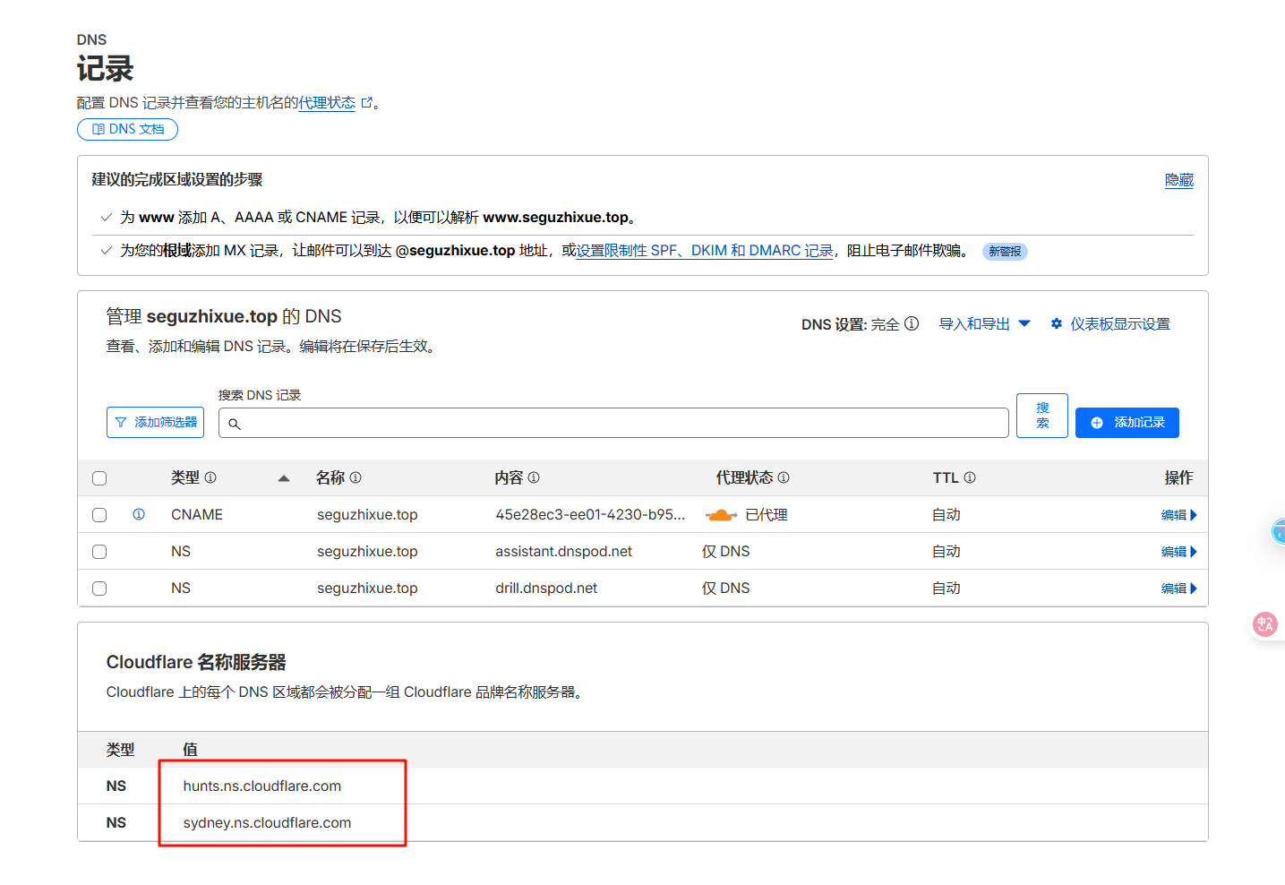Open the 导入和导出 dropdown

[x=984, y=323]
